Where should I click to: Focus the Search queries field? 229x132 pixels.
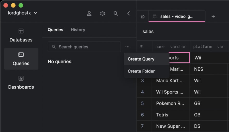coord(84,47)
